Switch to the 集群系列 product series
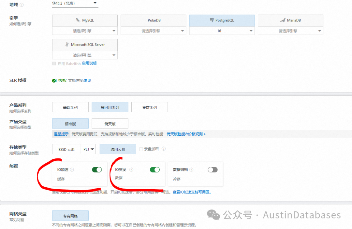Image resolution: width=352 pixels, height=229 pixels. tap(150, 107)
